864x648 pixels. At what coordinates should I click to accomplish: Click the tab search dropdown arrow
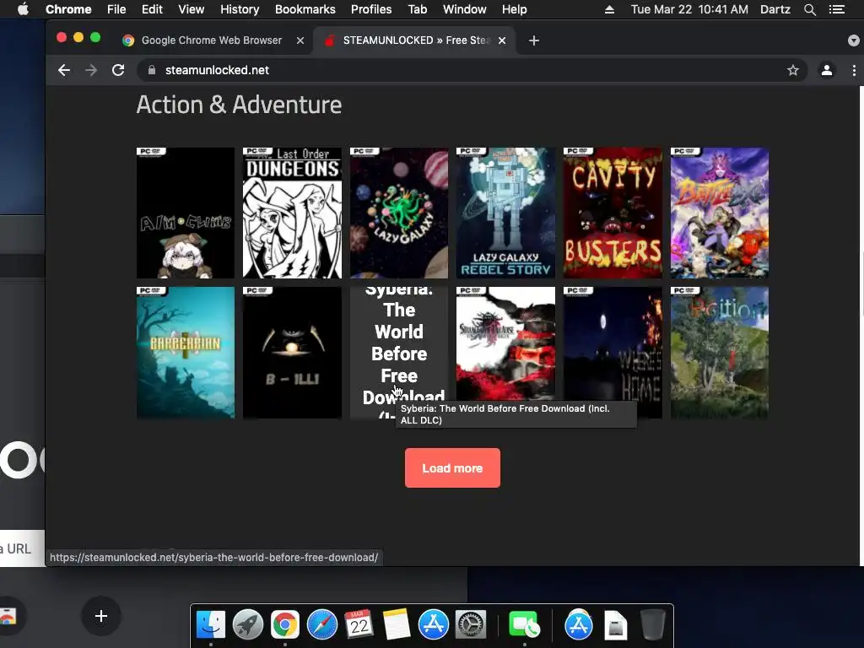(x=854, y=40)
